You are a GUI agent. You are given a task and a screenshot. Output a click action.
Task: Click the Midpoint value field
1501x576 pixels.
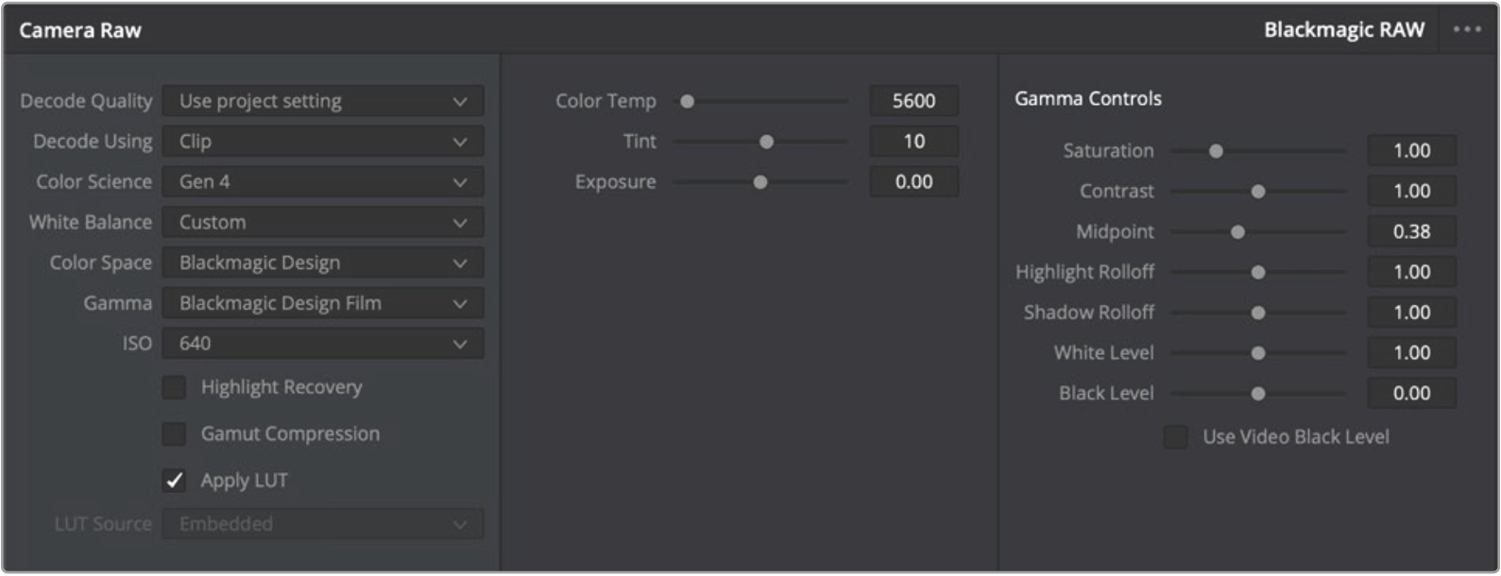tap(1411, 231)
